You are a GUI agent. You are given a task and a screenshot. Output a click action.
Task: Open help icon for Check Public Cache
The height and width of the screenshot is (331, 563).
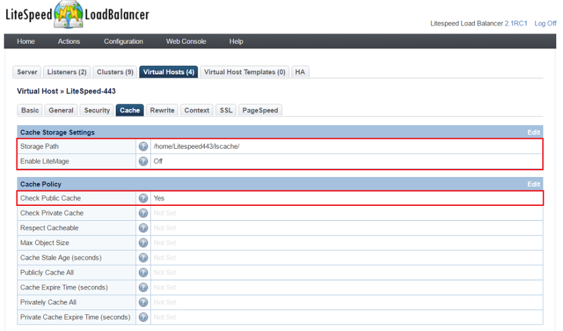coord(143,198)
